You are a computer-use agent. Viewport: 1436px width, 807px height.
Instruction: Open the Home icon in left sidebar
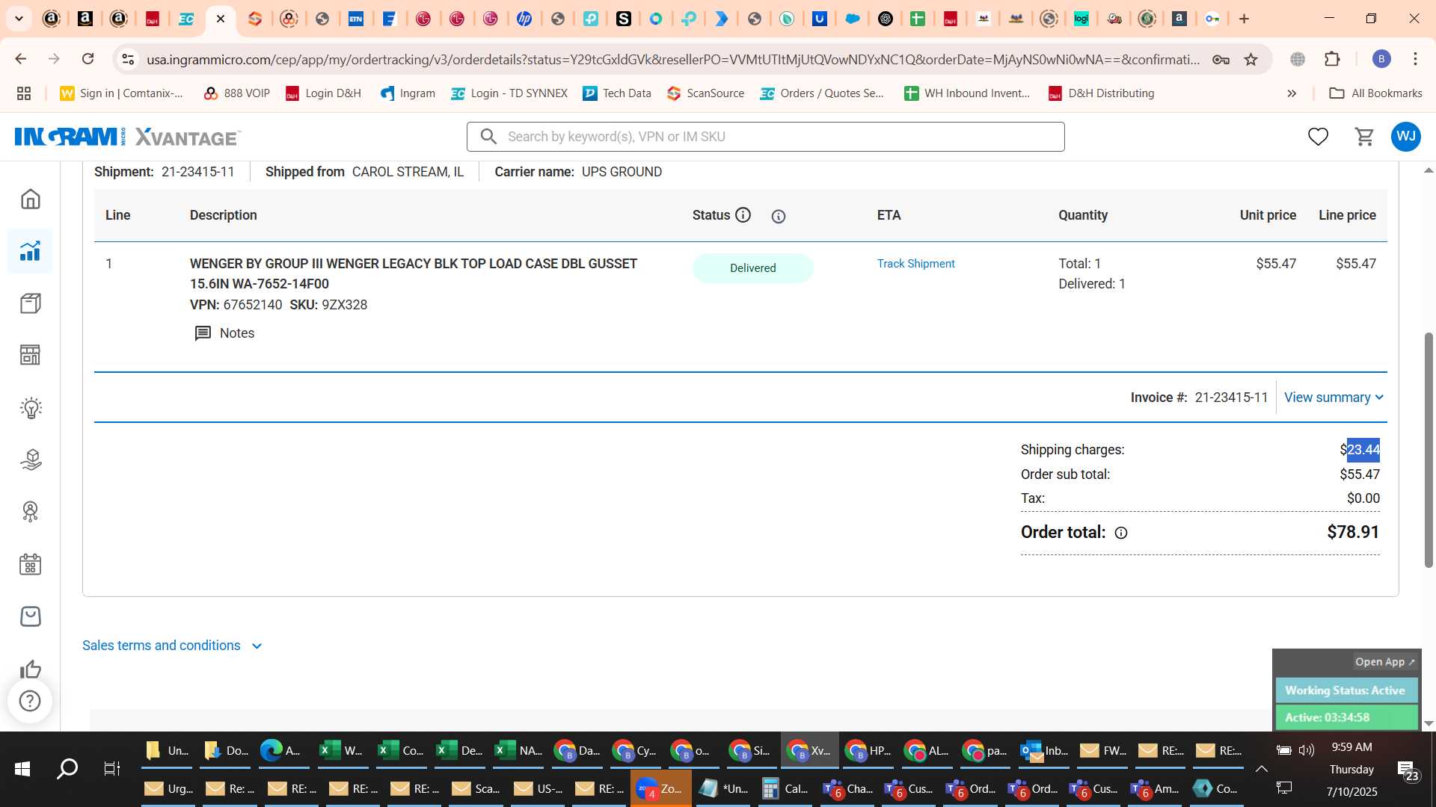point(30,199)
